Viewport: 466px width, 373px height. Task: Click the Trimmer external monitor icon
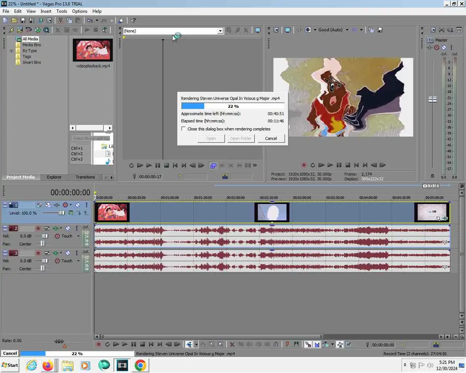click(258, 30)
